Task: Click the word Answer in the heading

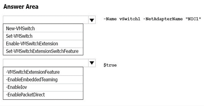Action: (13, 7)
